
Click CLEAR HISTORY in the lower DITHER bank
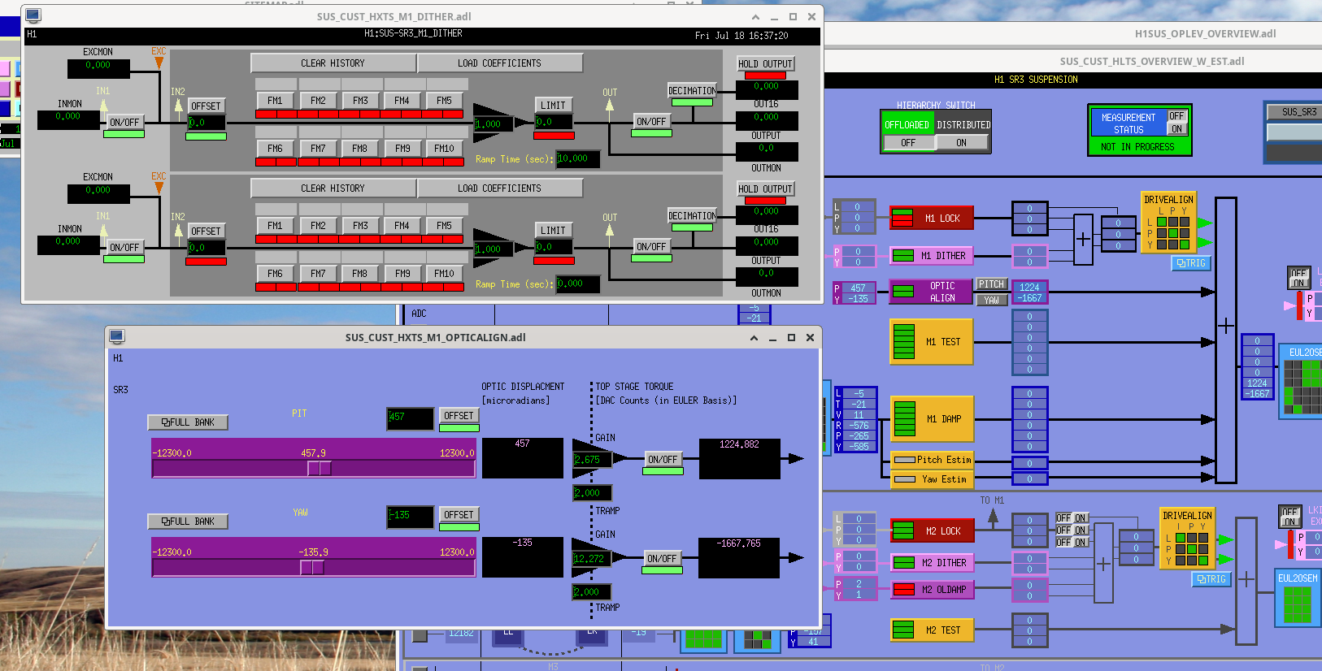[333, 188]
